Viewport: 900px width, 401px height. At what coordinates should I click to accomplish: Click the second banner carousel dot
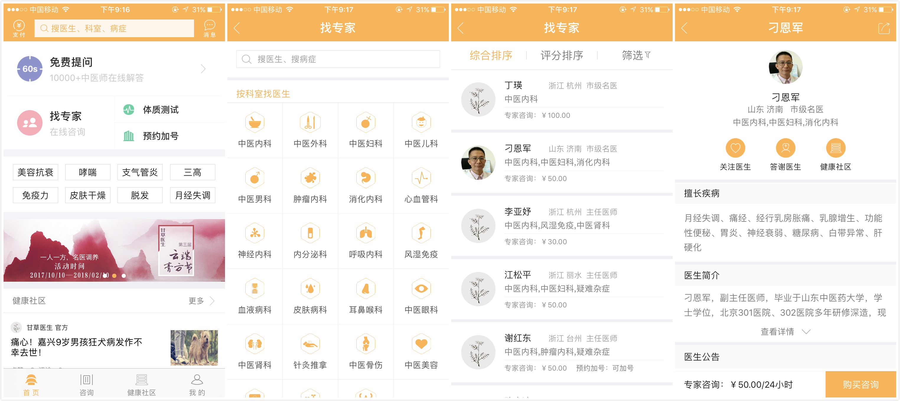coord(114,276)
